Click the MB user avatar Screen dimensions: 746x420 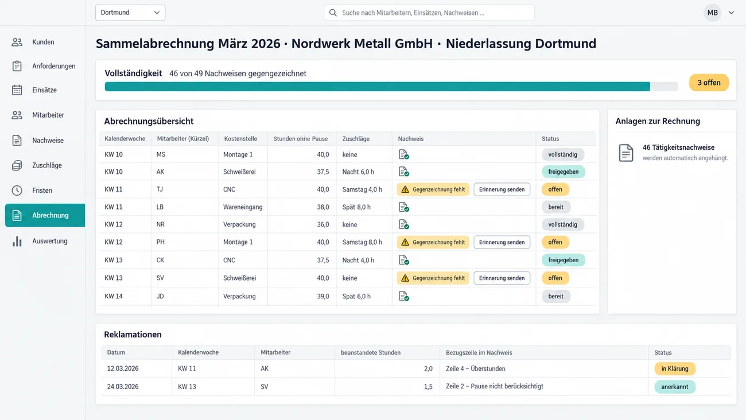pyautogui.click(x=712, y=13)
